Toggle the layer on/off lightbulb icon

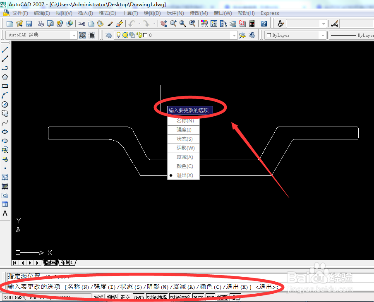118,35
